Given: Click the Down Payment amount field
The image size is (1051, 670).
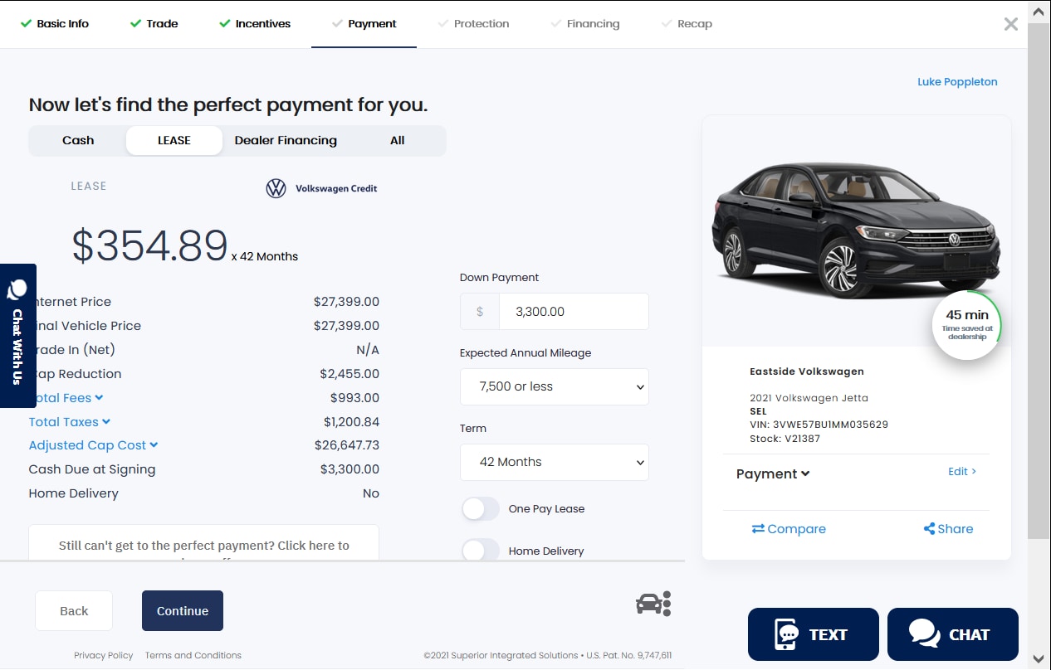Looking at the screenshot, I should tap(573, 312).
